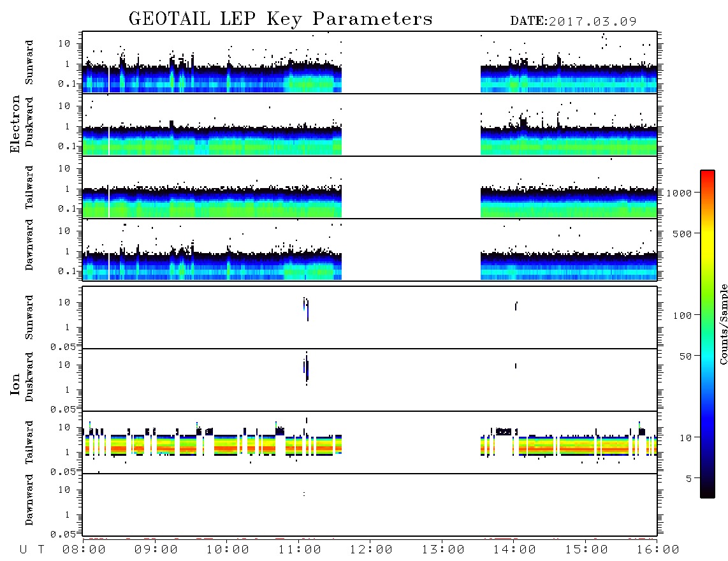Click the Ion Tailward spectrogram panel
The height and width of the screenshot is (561, 728).
coord(370,442)
